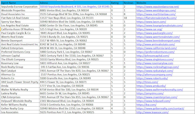Select the Walter N Marks Realty cell
Viewport: 195px width, 114px height.
pos(20,90)
